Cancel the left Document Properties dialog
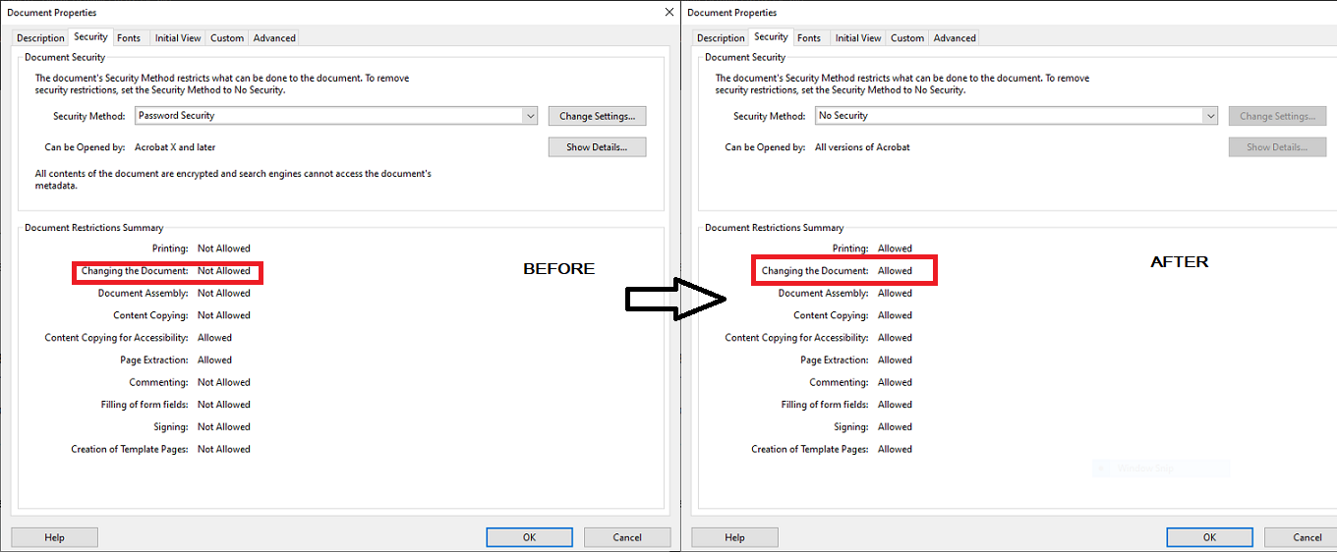Viewport: 1337px width, 553px height. pos(627,537)
